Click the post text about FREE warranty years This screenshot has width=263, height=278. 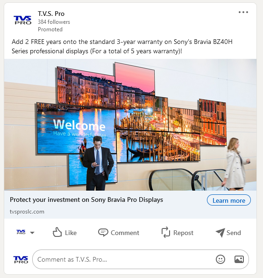click(x=122, y=46)
